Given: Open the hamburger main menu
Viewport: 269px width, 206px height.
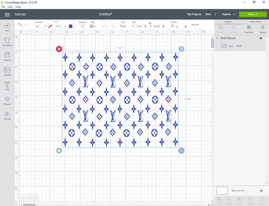Looking at the screenshot, I should click(7, 15).
